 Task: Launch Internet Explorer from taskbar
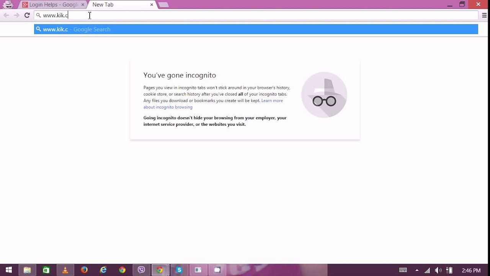tap(103, 270)
